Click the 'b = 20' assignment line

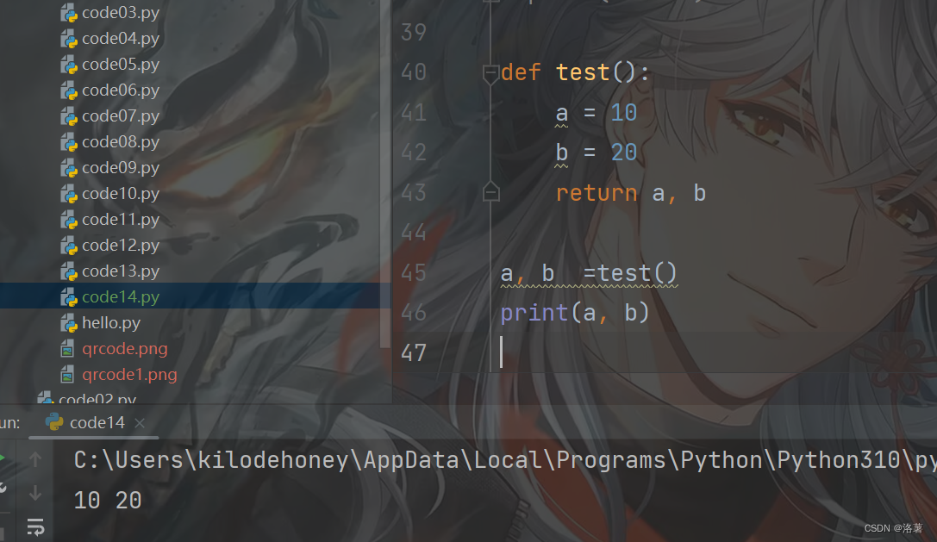(x=596, y=153)
